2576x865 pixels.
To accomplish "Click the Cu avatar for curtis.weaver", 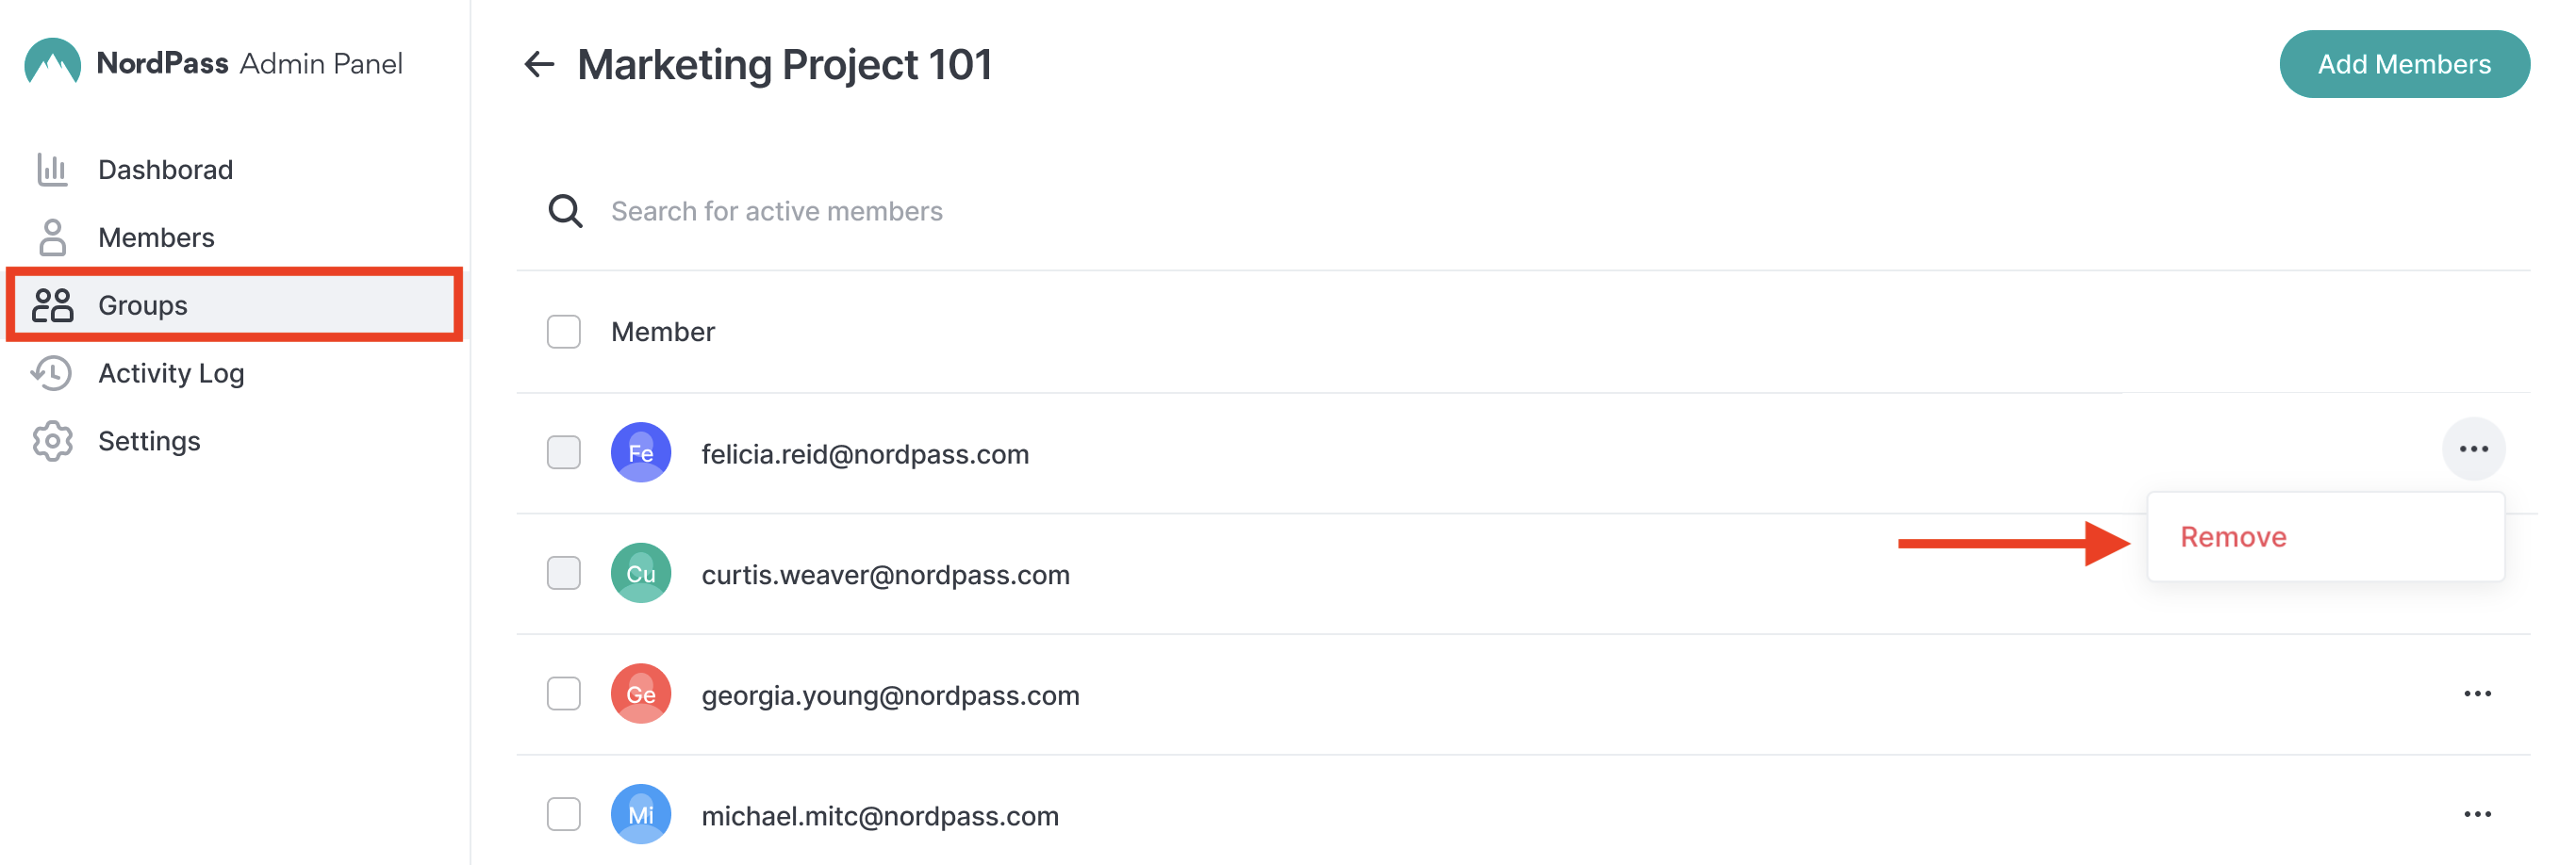I will (x=641, y=573).
